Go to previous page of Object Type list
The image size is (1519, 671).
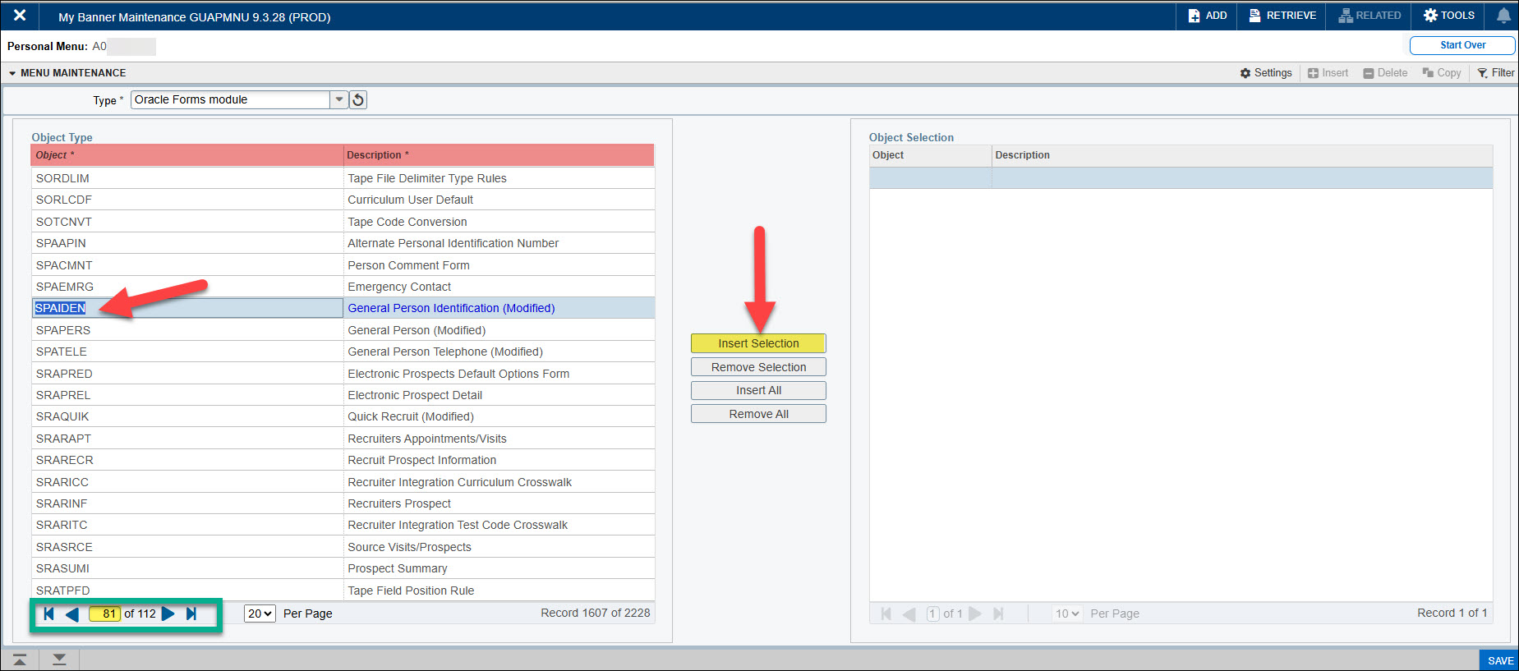click(x=71, y=614)
